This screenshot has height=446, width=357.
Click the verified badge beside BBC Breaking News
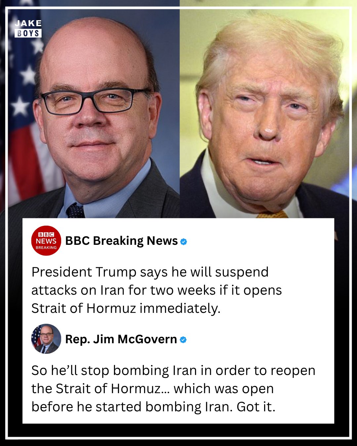click(184, 242)
